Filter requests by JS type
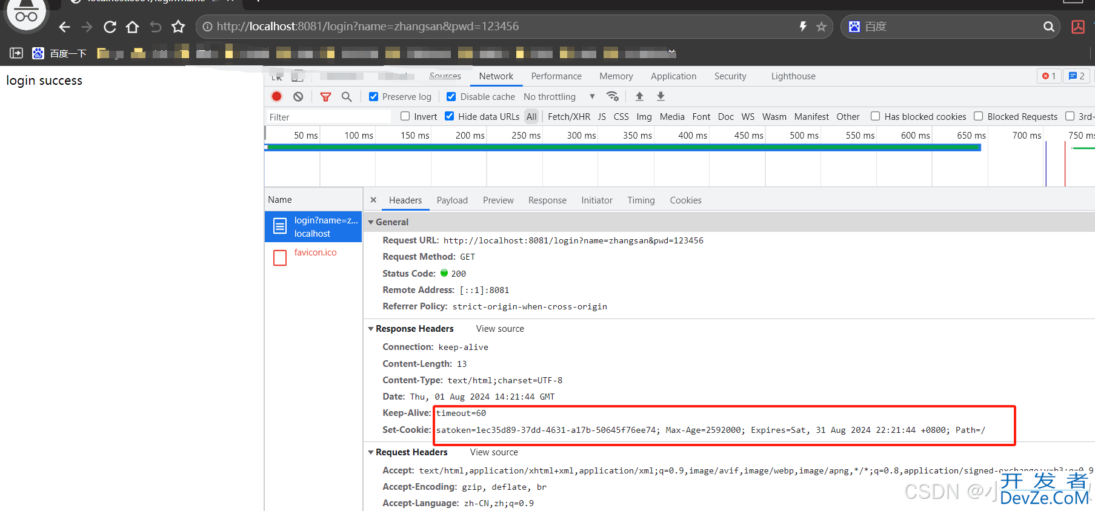The width and height of the screenshot is (1095, 511). [602, 116]
